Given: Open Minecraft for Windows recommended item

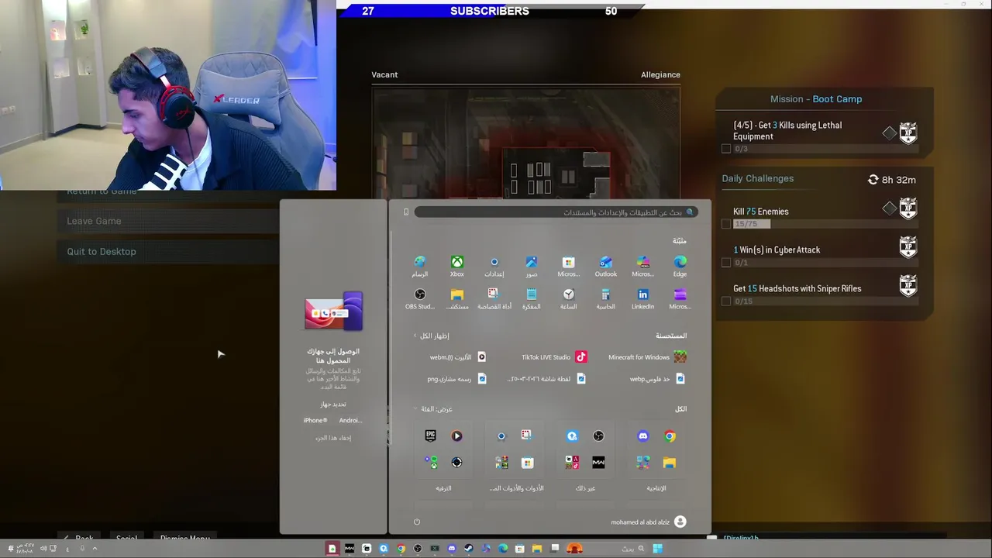Looking at the screenshot, I should point(647,357).
